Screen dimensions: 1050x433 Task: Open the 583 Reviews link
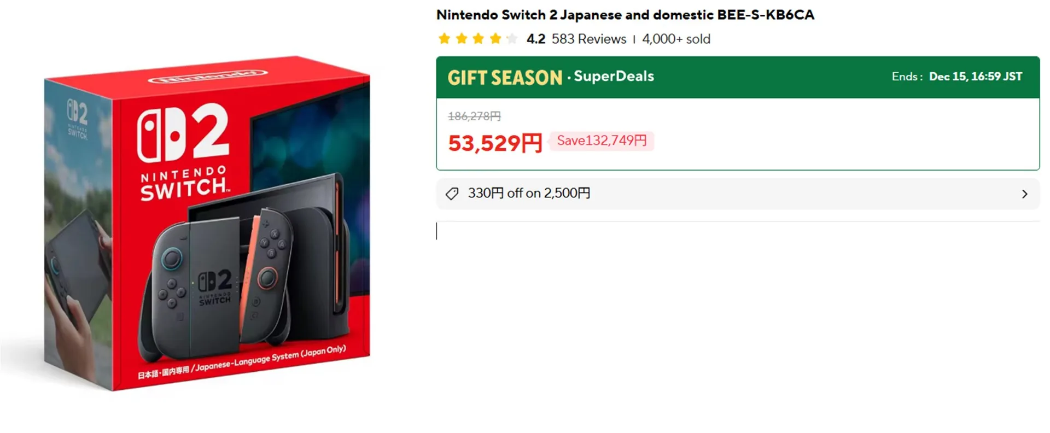(x=588, y=39)
